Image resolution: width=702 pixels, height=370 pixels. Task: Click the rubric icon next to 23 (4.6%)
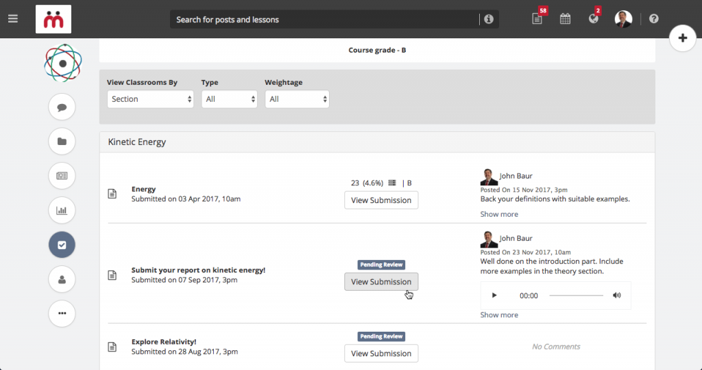click(x=392, y=183)
